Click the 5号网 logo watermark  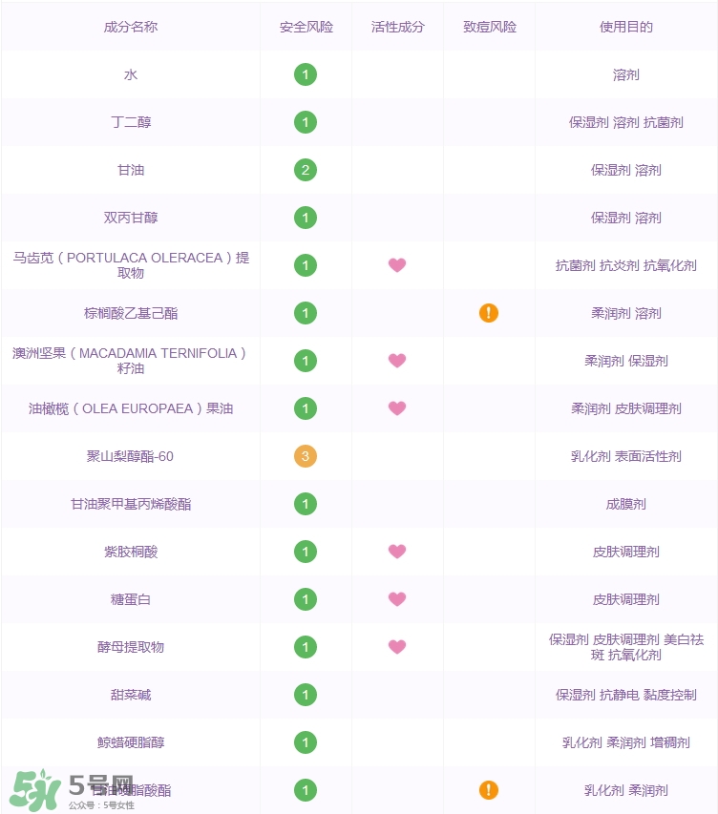coord(72,788)
